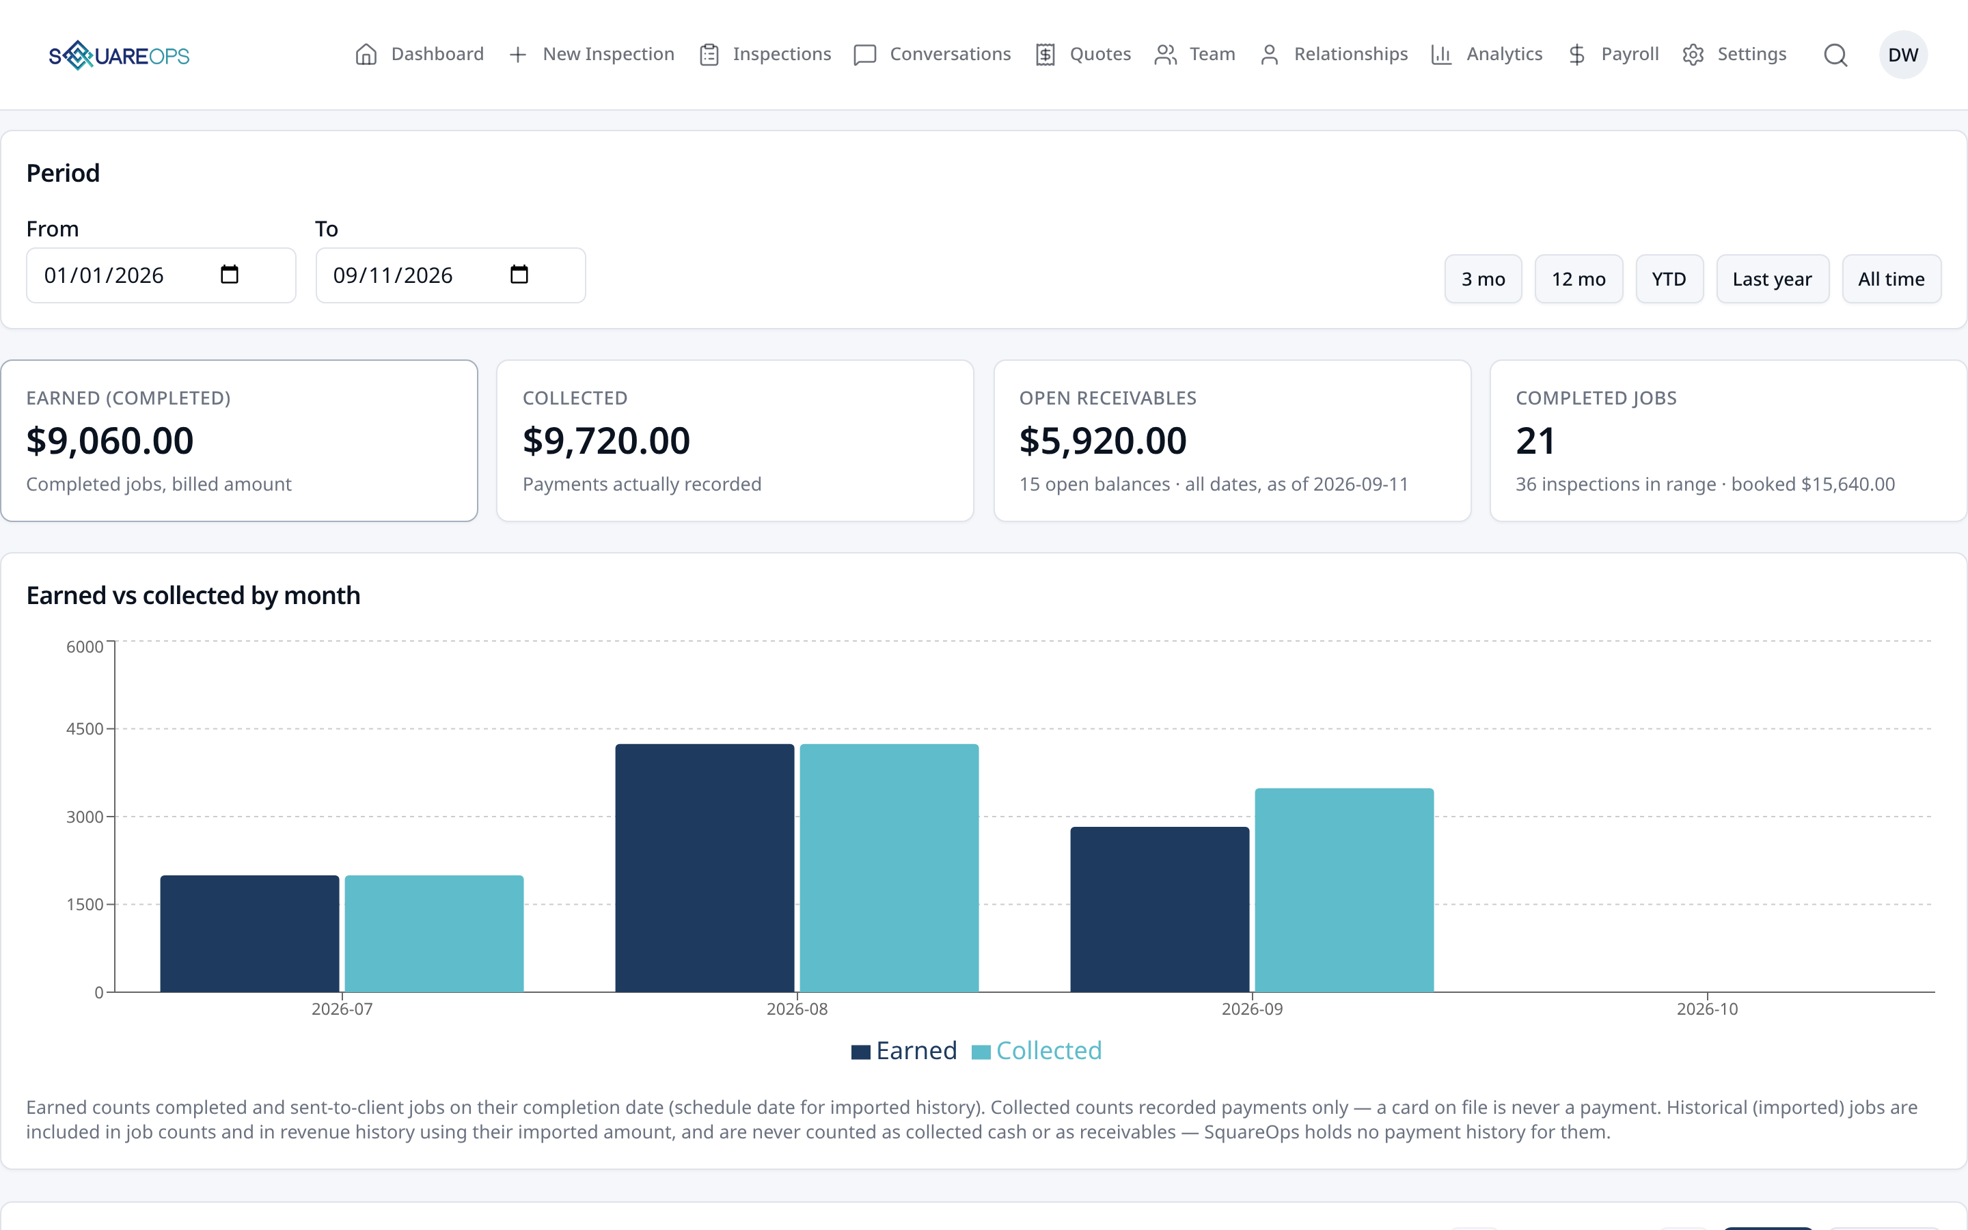The width and height of the screenshot is (1968, 1230).
Task: Open the From date calendar picker icon
Action: pyautogui.click(x=230, y=274)
